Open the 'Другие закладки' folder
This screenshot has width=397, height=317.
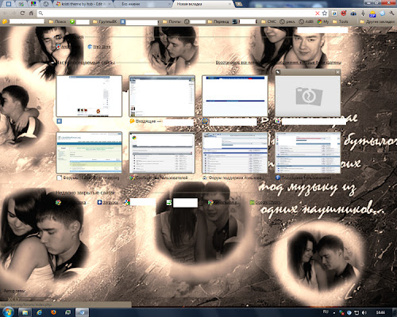click(377, 21)
